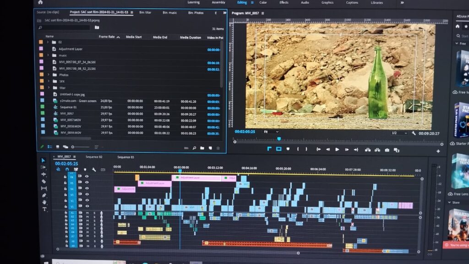
Task: Export a frame with the camera icon
Action: pyautogui.click(x=387, y=150)
